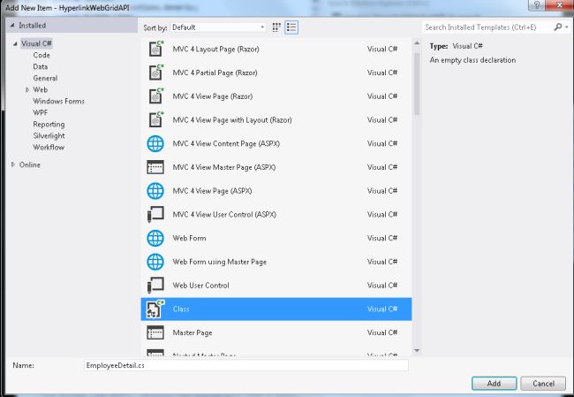This screenshot has width=574, height=397.
Task: Open the help question mark button
Action: (x=537, y=5)
